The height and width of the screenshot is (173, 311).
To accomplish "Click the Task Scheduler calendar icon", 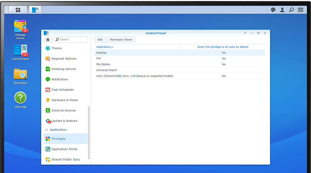I will tap(48, 90).
